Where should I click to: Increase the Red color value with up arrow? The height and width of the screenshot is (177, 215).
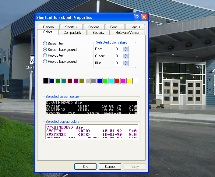click(126, 48)
